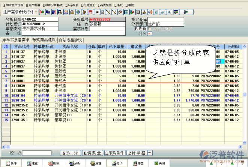This screenshot has width=248, height=167.
Task: Switch to the 库存不足量需求 tab
Action: pyautogui.click(x=16, y=40)
